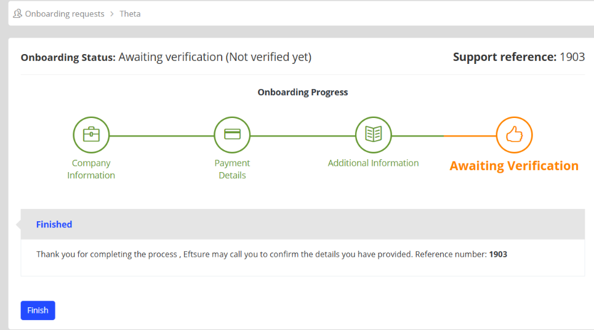This screenshot has width=594, height=330.
Task: Click the blue Finish button
Action: 38,310
